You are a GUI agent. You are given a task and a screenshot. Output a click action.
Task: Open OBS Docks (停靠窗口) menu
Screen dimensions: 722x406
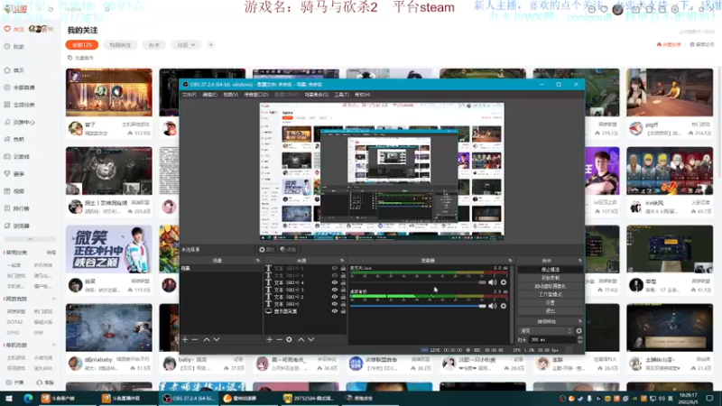tap(256, 95)
